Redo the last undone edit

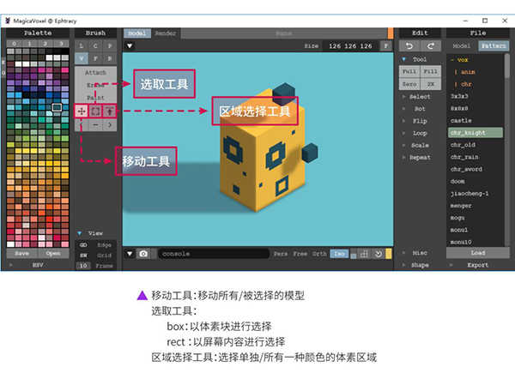pos(431,46)
